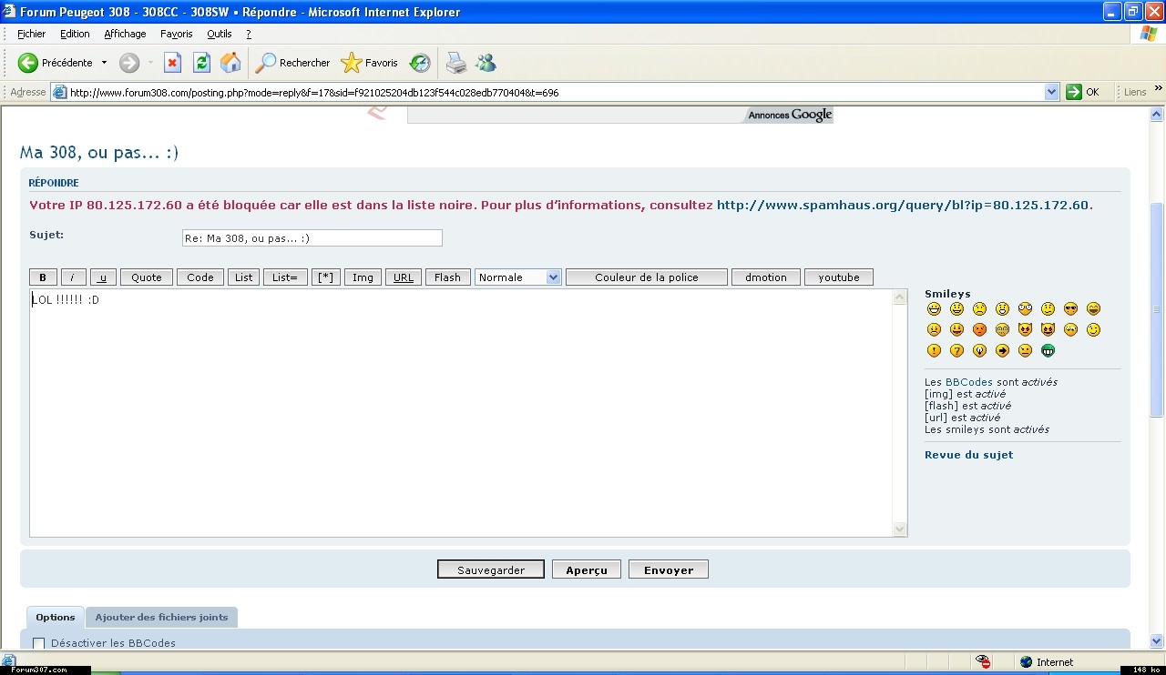The height and width of the screenshot is (675, 1166).
Task: Expand the Normale font size dropdown
Action: point(553,277)
